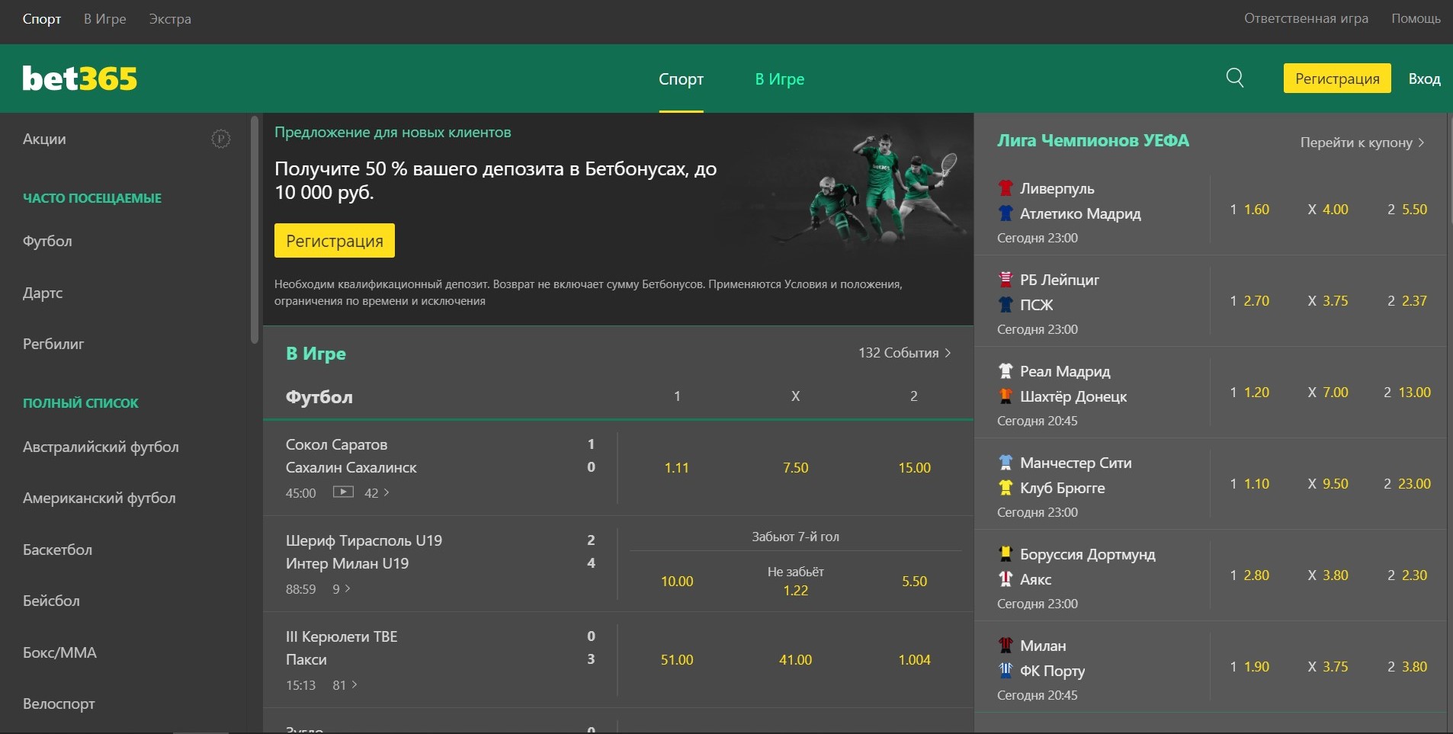Viewport: 1453px width, 734px height.
Task: Select draw odds 7.50 for Сокол Саратов match
Action: click(x=795, y=468)
